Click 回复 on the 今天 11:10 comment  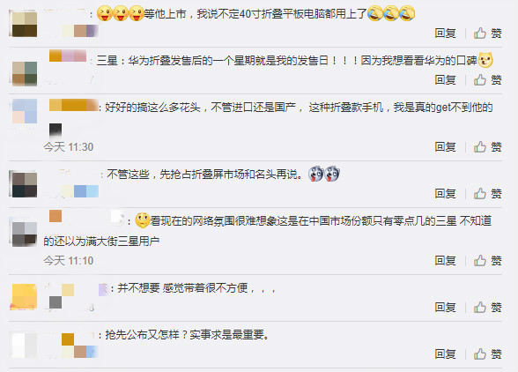point(445,261)
